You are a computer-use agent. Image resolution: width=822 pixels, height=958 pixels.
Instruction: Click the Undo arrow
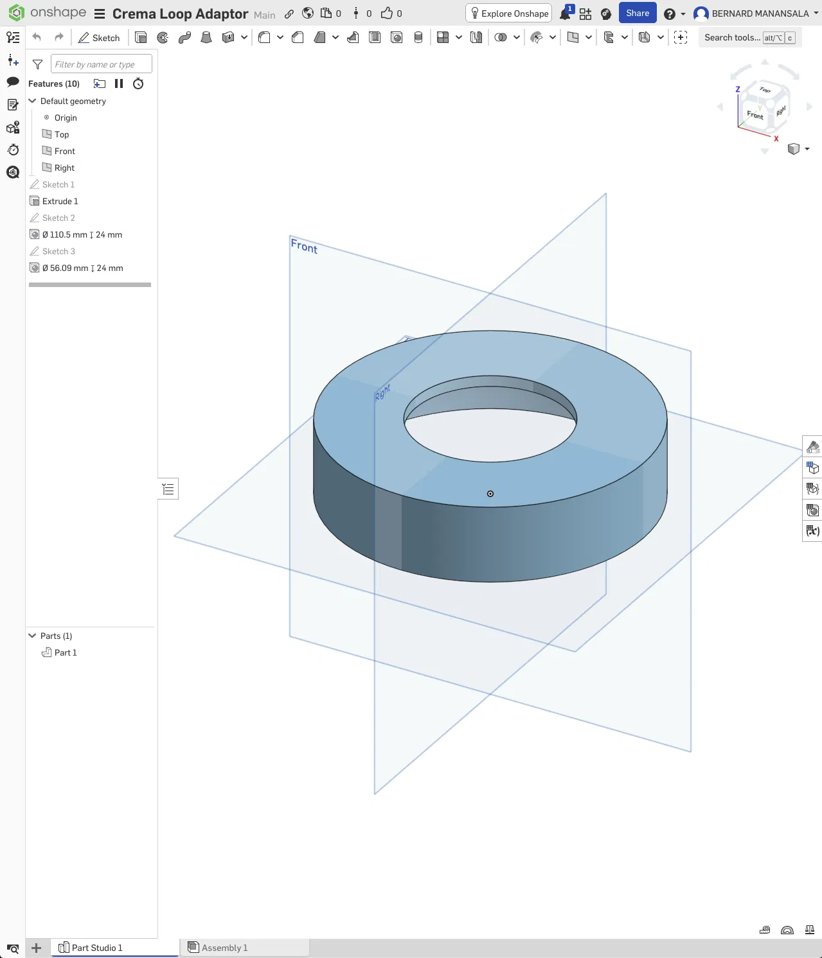click(x=37, y=37)
